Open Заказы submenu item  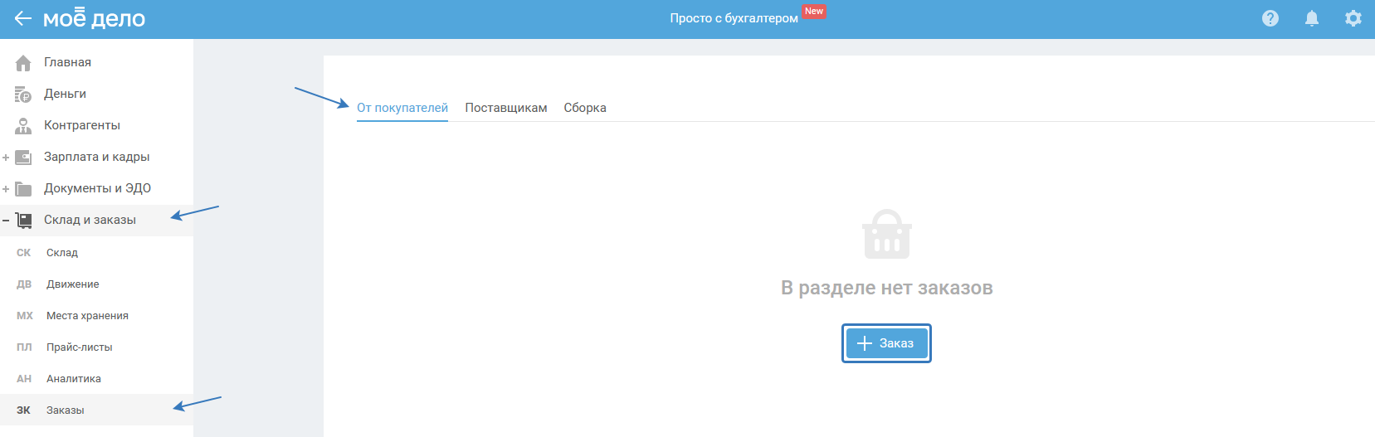click(66, 410)
